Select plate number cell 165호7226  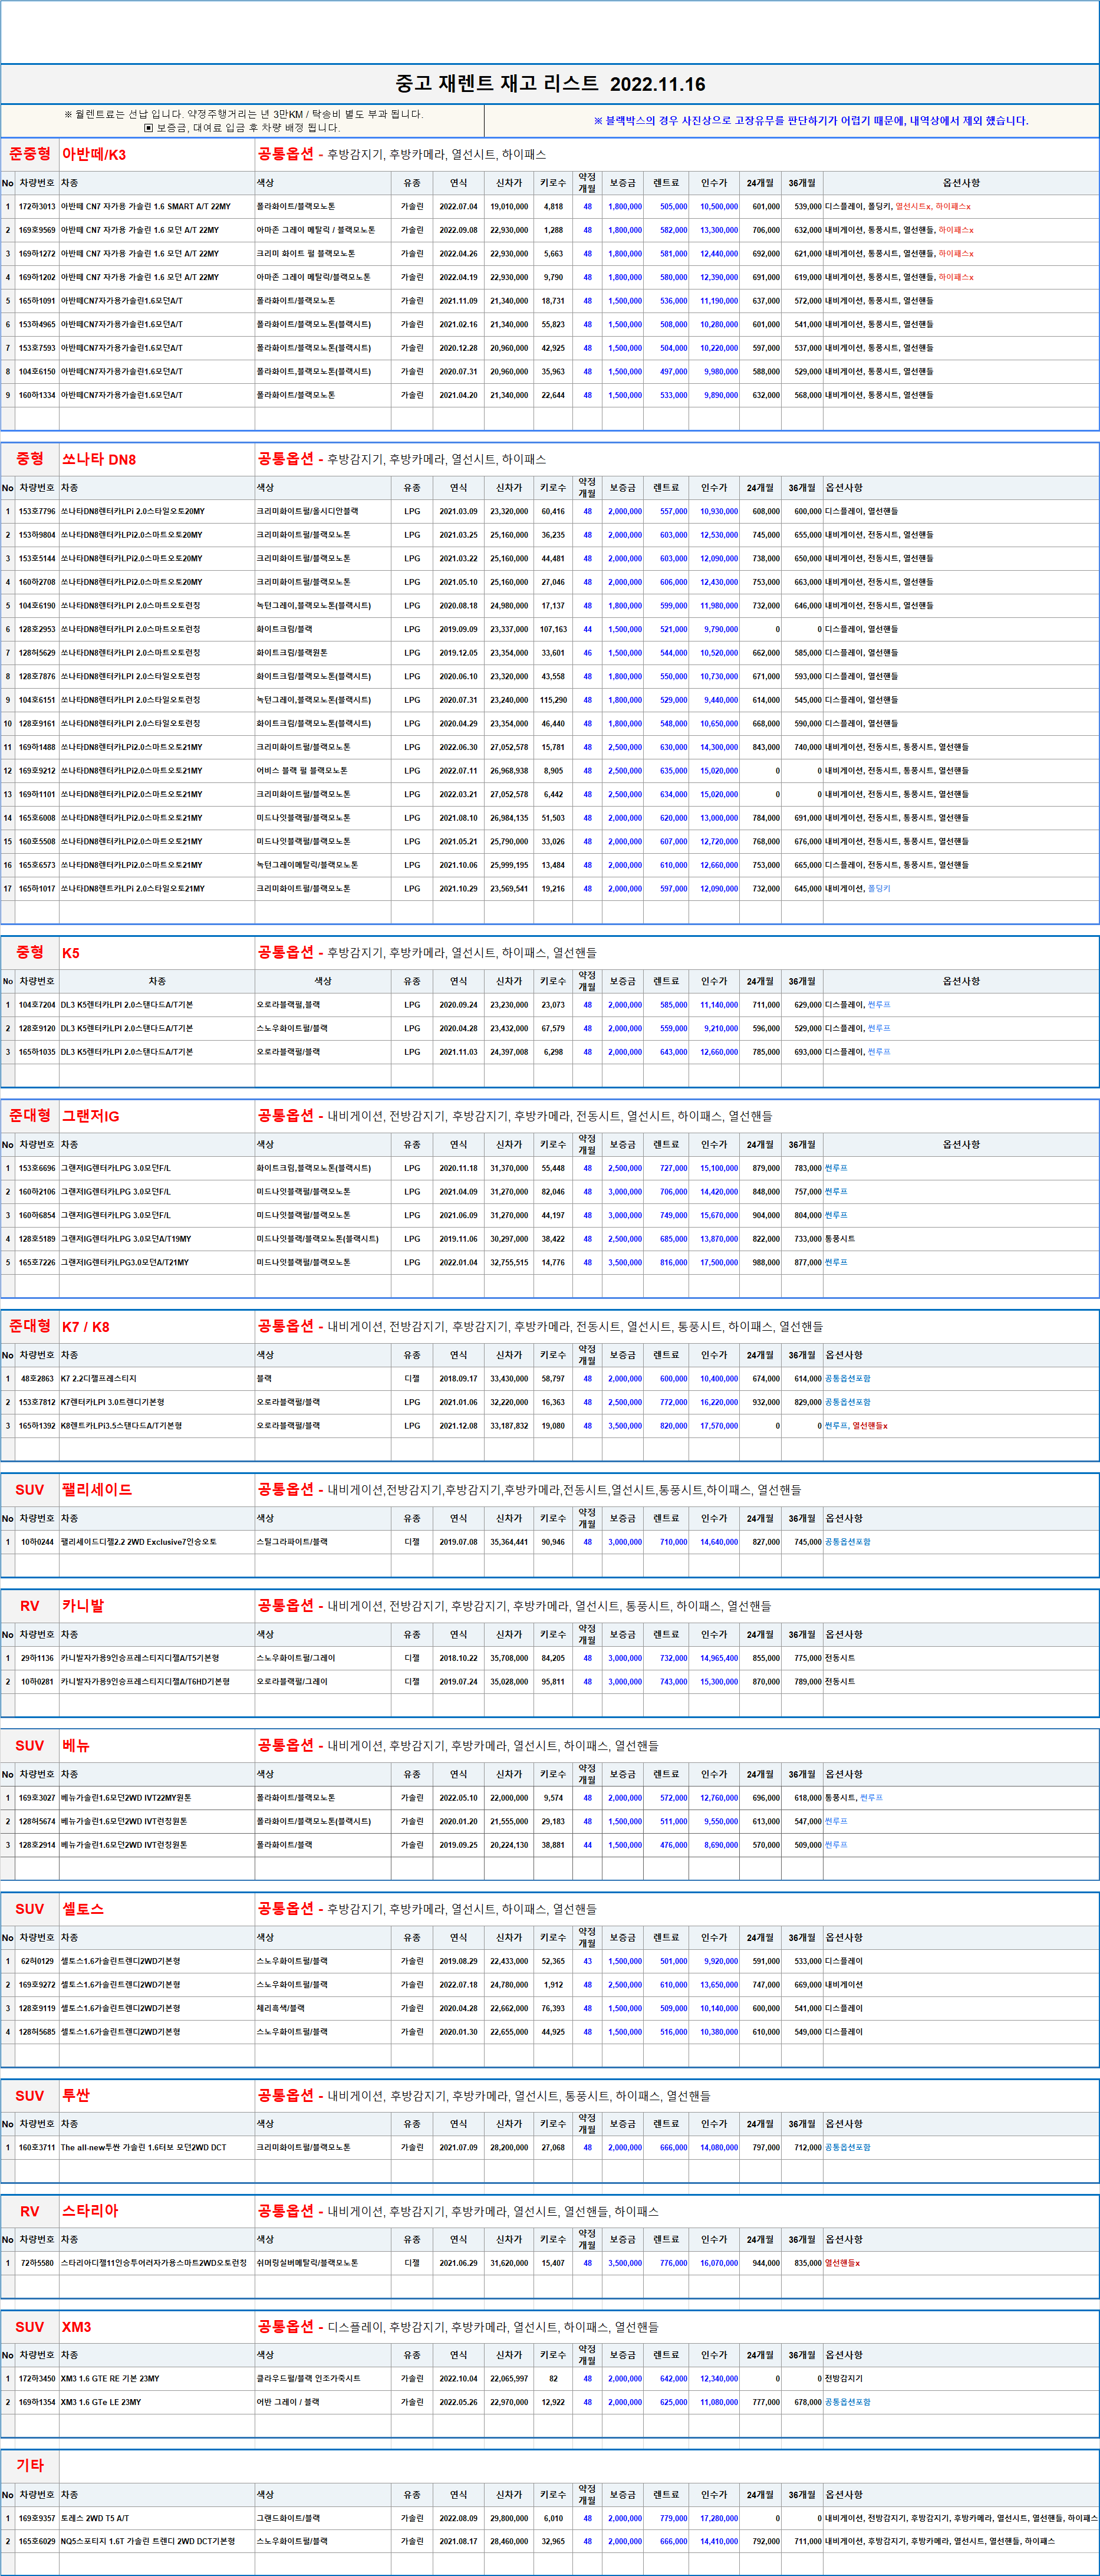point(37,1263)
